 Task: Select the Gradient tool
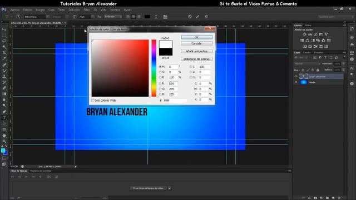click(4, 94)
